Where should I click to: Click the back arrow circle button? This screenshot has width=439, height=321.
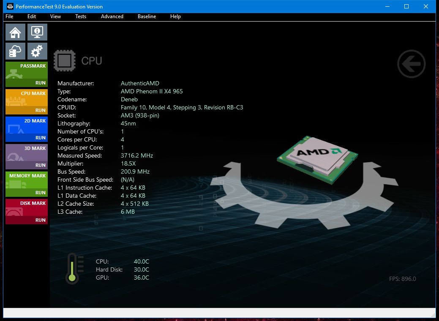[411, 64]
